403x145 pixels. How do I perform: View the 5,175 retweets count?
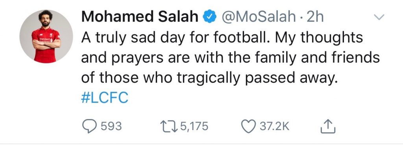194,127
